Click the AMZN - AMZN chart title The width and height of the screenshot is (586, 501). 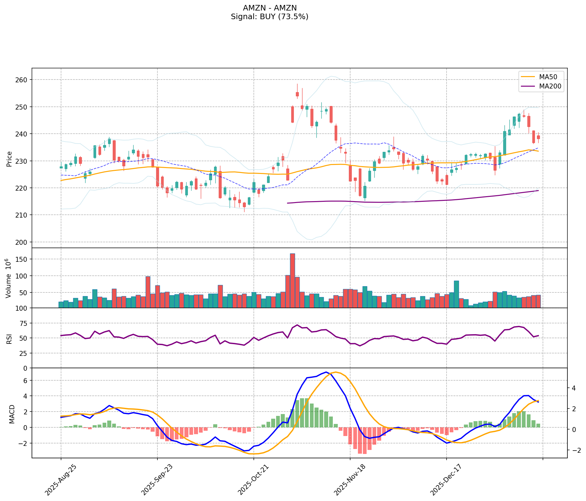click(x=270, y=8)
